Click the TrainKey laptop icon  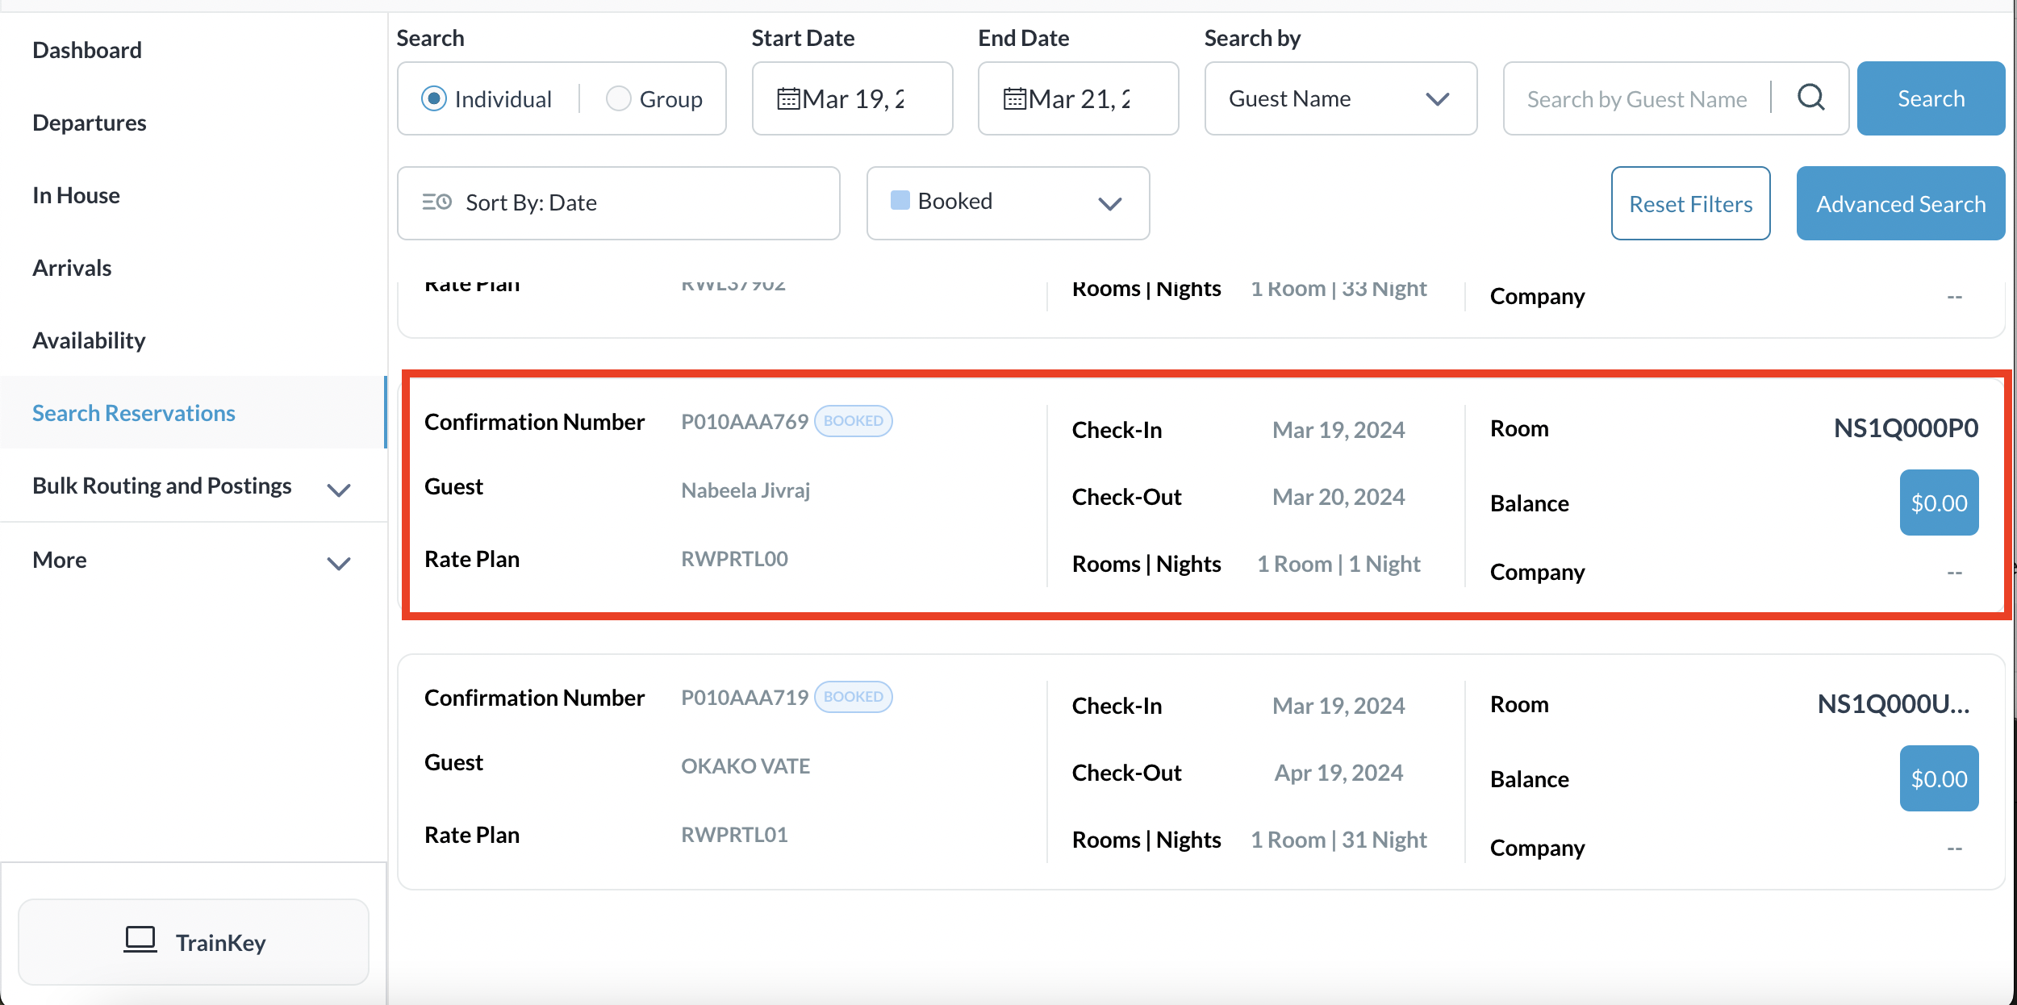(x=140, y=940)
